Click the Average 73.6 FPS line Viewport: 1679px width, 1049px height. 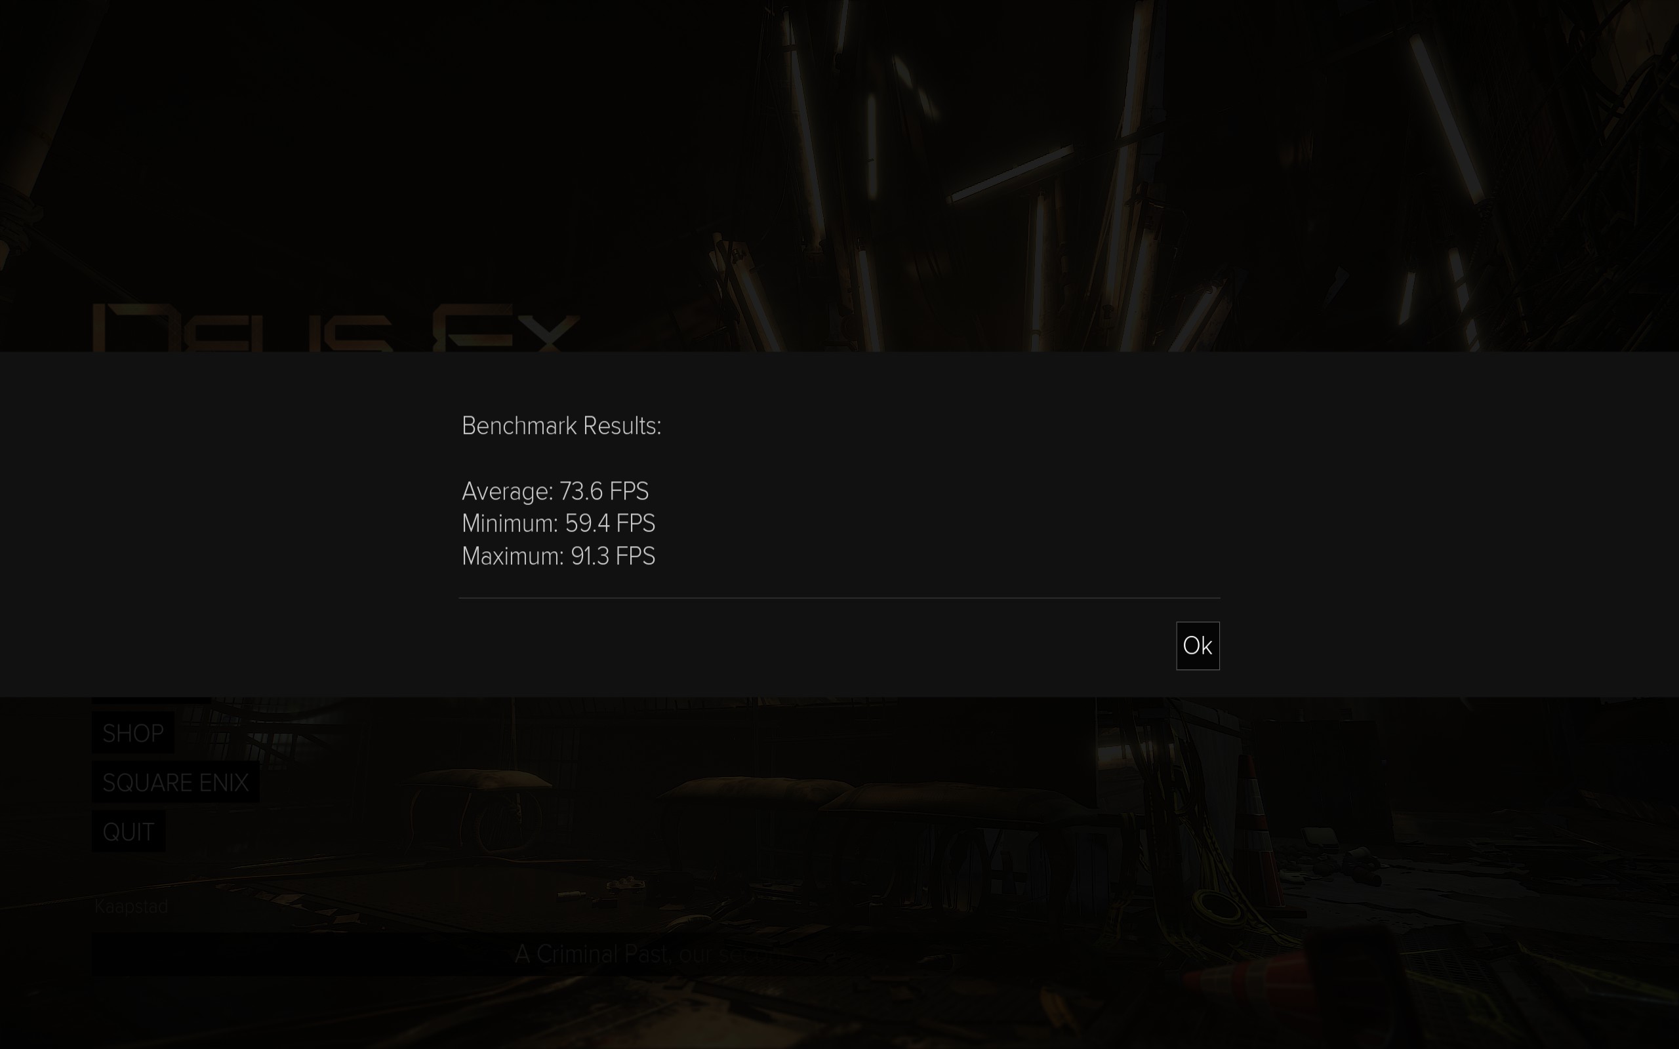555,491
